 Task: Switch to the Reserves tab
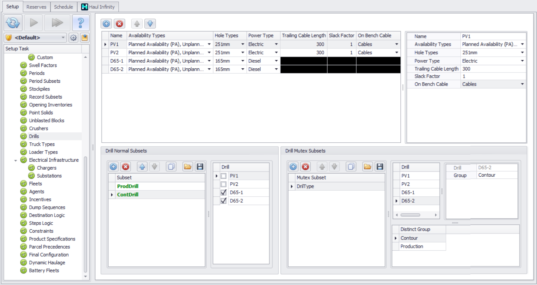pyautogui.click(x=36, y=7)
